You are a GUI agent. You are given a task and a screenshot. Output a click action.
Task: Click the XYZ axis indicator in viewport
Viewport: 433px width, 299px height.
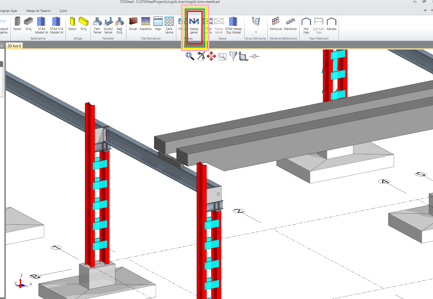pyautogui.click(x=21, y=282)
